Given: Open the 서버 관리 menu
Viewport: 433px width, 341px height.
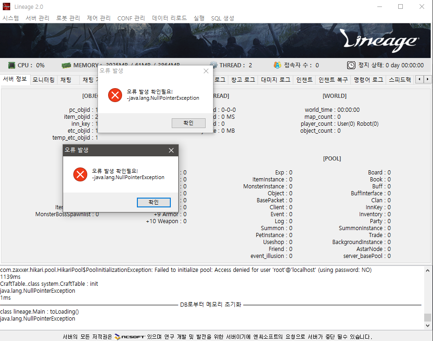Looking at the screenshot, I should (37, 18).
